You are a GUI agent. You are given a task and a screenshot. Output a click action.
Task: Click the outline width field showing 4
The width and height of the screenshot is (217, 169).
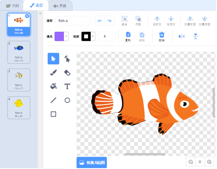click(107, 36)
